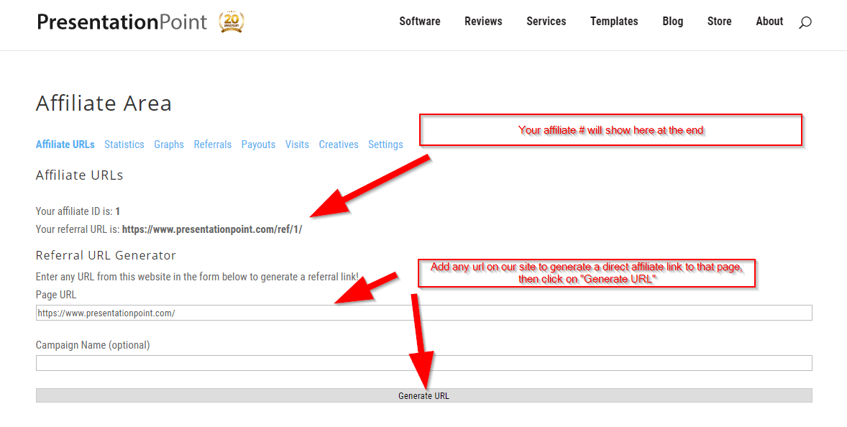Show the Creatives tab
Image resolution: width=847 pixels, height=427 pixels.
click(x=339, y=144)
